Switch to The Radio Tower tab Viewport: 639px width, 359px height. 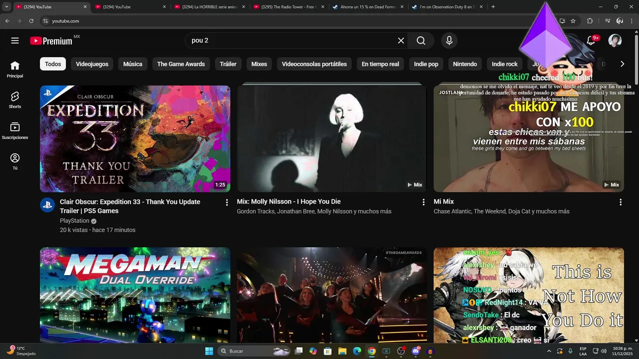tap(289, 7)
